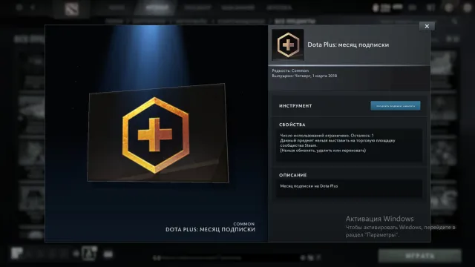Click the "Выпущено: Четверг, 1 марта 2018" line
This screenshot has height=267, width=475.
click(304, 76)
